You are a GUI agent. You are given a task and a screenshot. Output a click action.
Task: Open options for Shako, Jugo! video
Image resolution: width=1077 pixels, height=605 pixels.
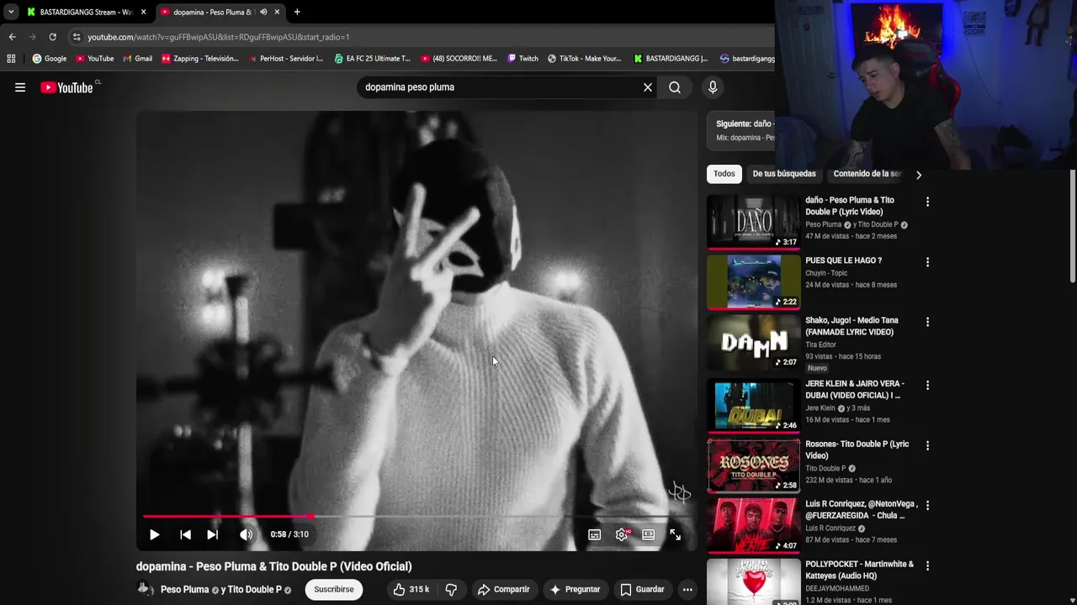click(927, 322)
